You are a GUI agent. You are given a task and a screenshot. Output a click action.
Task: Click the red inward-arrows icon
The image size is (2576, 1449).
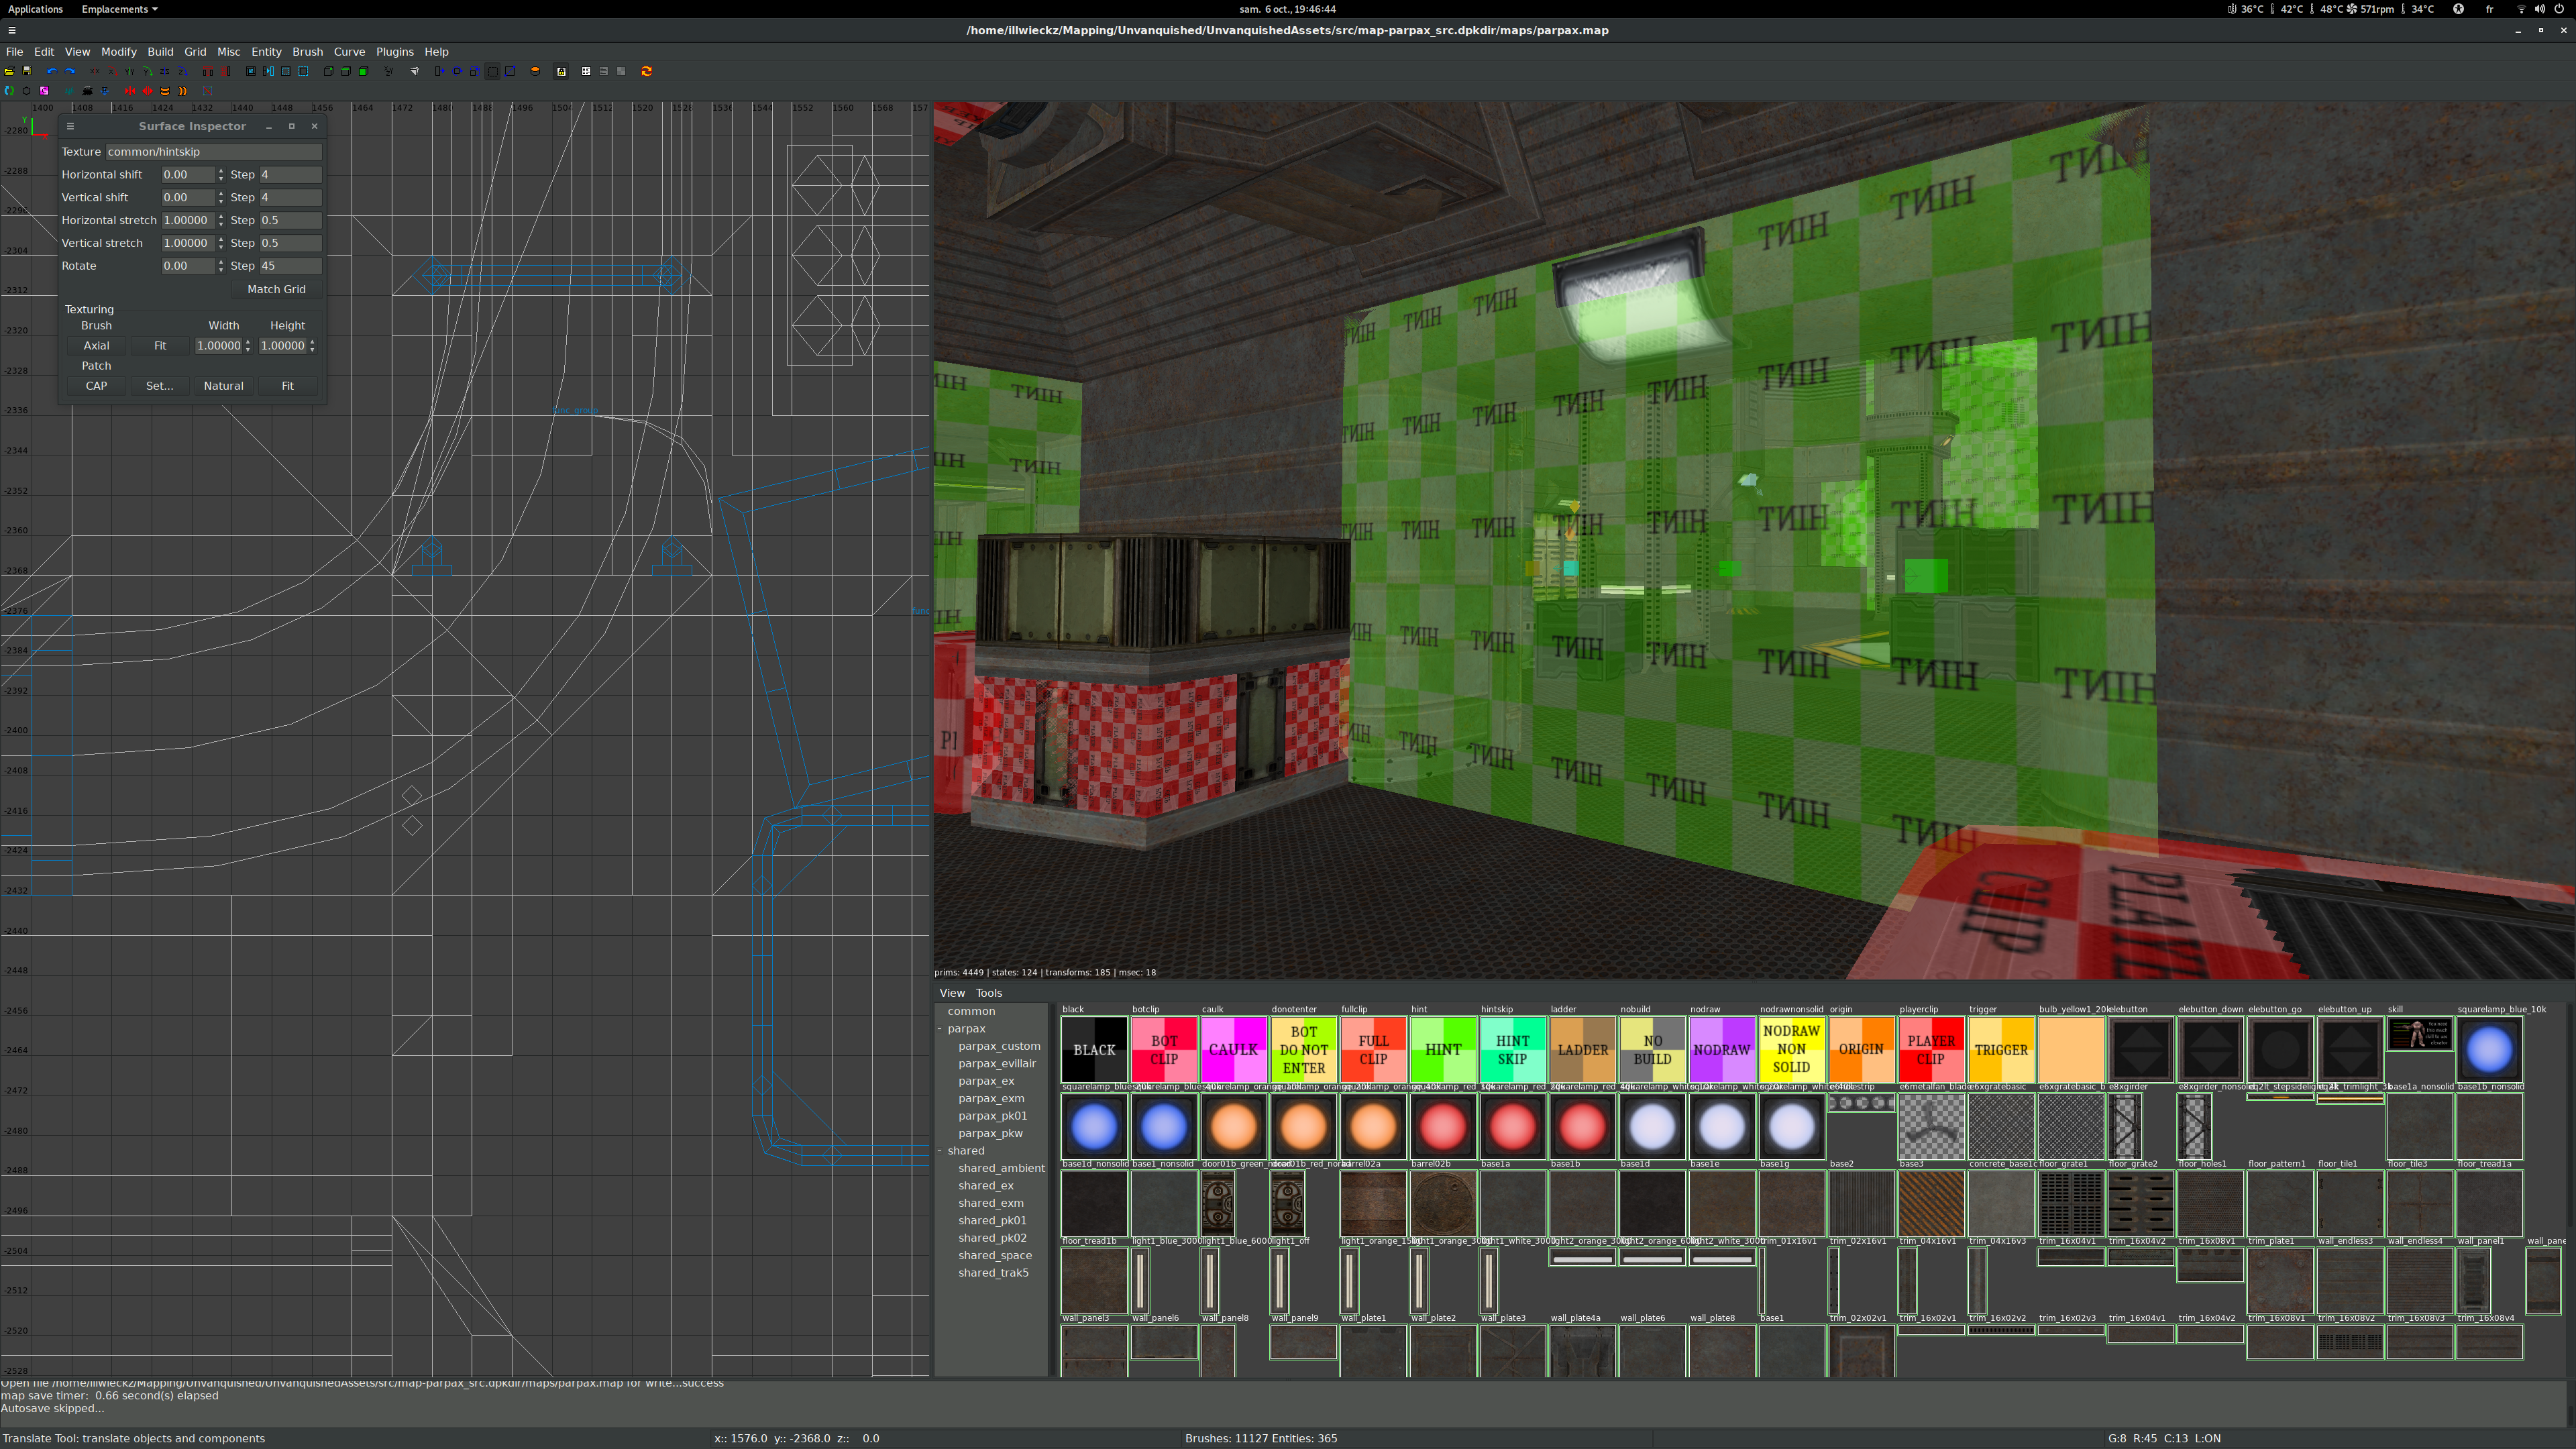pyautogui.click(x=130, y=91)
